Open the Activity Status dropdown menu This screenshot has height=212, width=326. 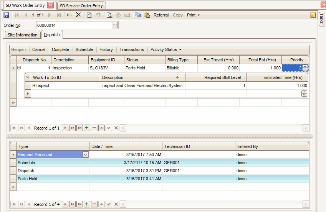(x=166, y=49)
